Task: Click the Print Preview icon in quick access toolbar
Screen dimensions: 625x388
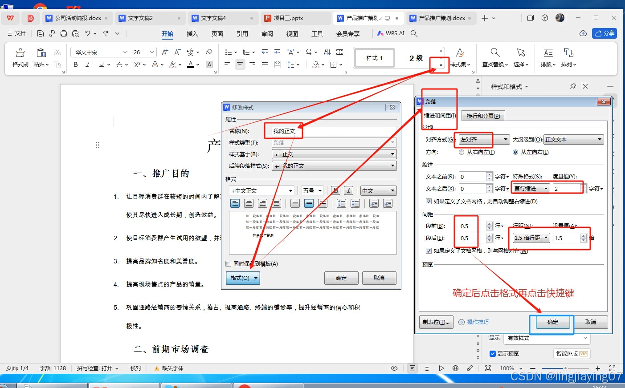Action: point(75,33)
